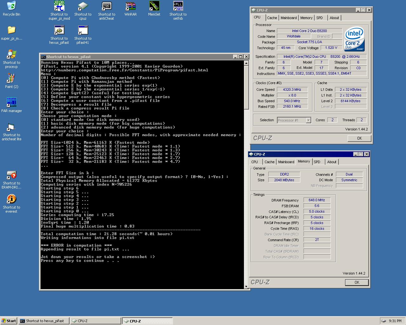Screen dimensions: 406x325
Task: Click the Command Rate 2T value
Action: (317, 240)
